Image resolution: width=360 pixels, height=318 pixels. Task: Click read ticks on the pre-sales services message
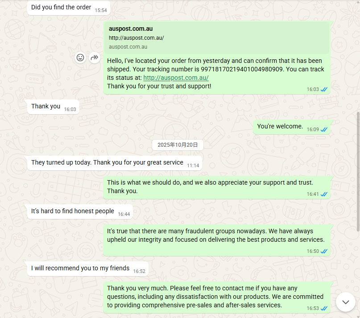click(x=324, y=308)
